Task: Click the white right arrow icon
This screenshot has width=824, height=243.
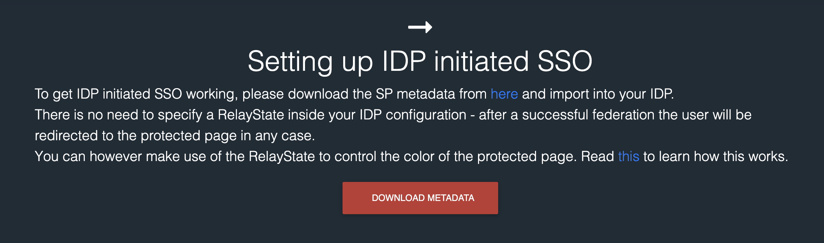Action: coord(420,27)
